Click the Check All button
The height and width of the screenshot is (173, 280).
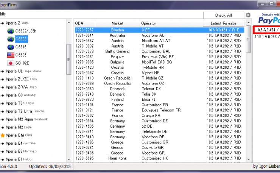(x=223, y=15)
